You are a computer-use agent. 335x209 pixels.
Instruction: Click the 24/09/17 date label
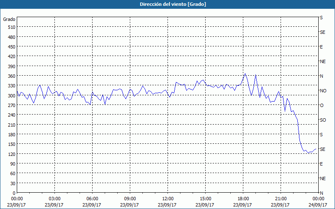(x=318, y=205)
